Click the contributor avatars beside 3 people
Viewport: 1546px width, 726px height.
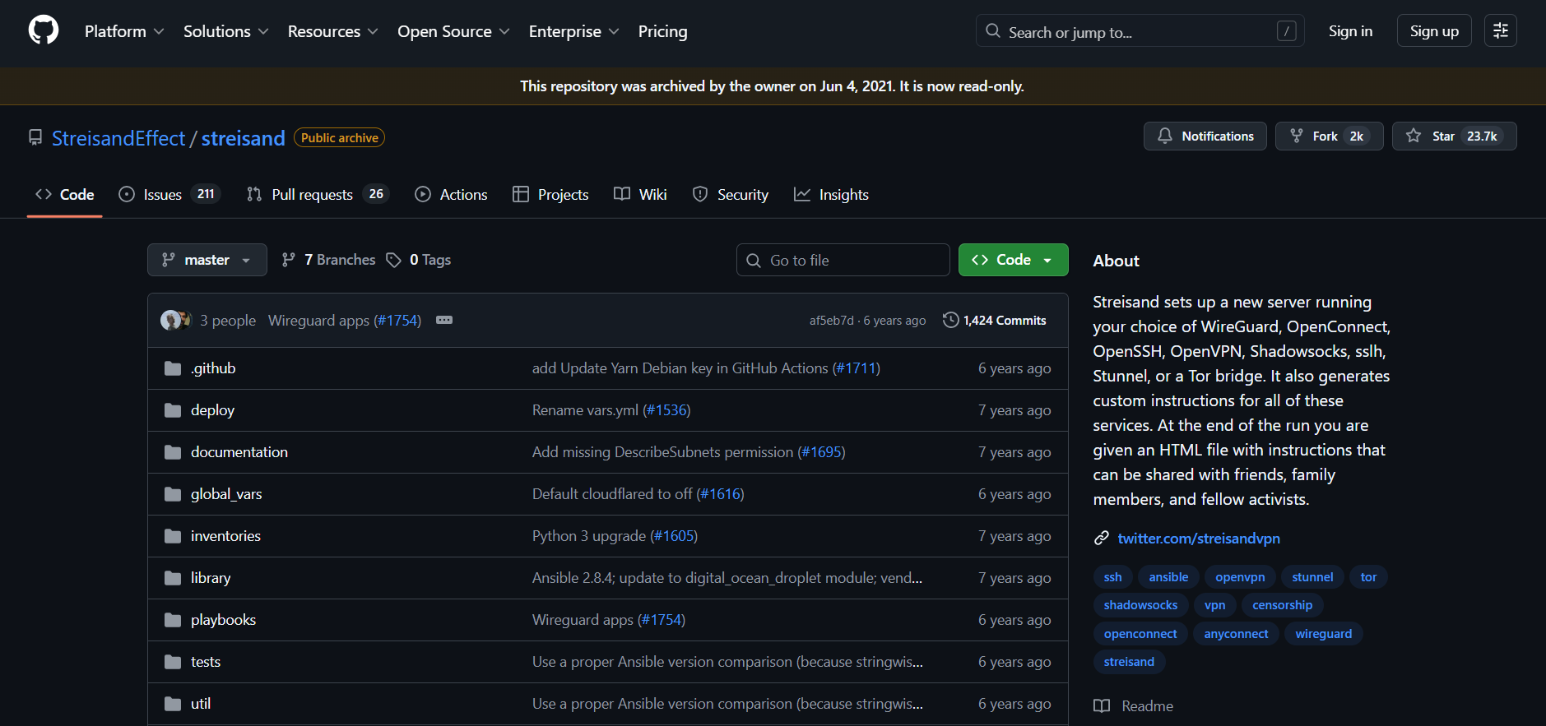[175, 320]
